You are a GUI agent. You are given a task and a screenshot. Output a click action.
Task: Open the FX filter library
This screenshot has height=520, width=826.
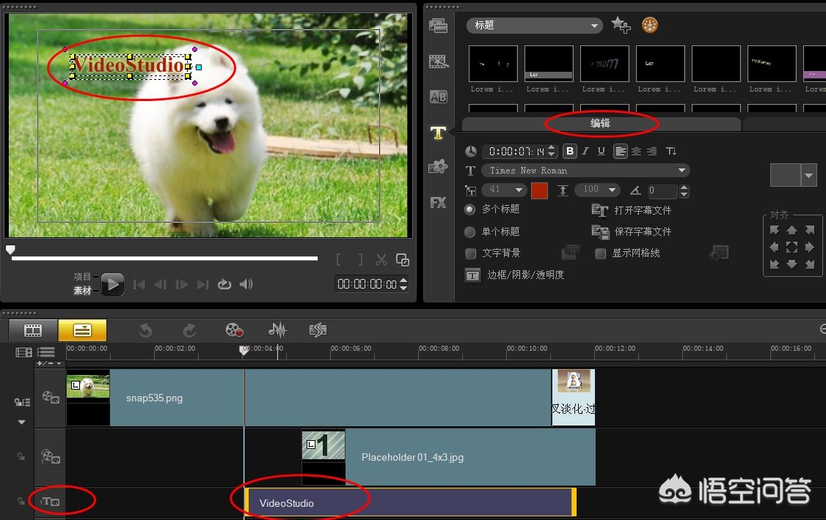[x=438, y=202]
